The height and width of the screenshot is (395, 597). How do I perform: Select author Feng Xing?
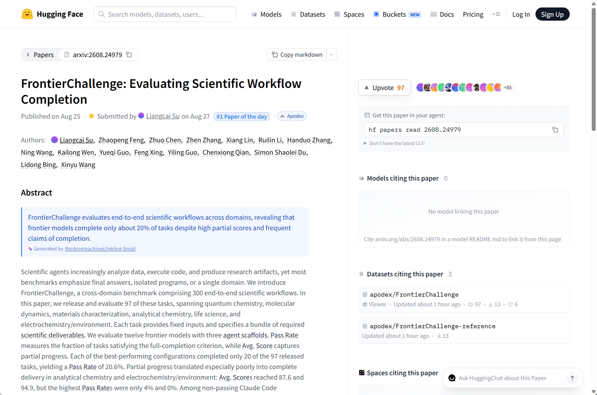pos(148,152)
